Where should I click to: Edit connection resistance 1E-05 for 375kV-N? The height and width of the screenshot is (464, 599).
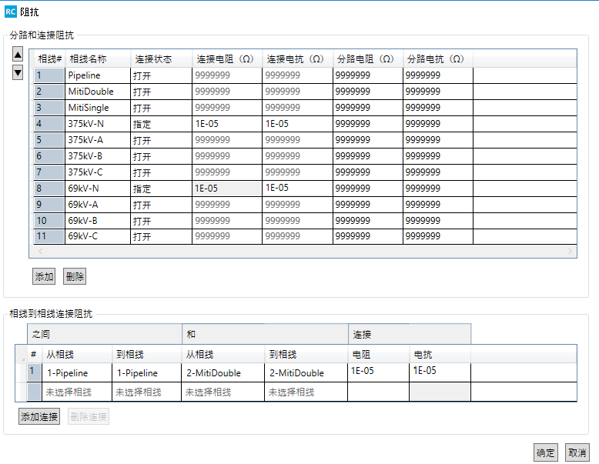pyautogui.click(x=227, y=124)
